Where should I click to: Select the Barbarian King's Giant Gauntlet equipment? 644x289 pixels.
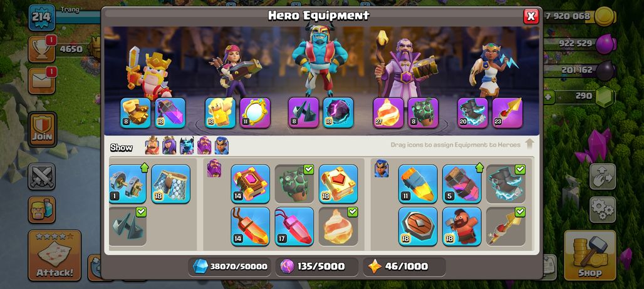pos(135,113)
